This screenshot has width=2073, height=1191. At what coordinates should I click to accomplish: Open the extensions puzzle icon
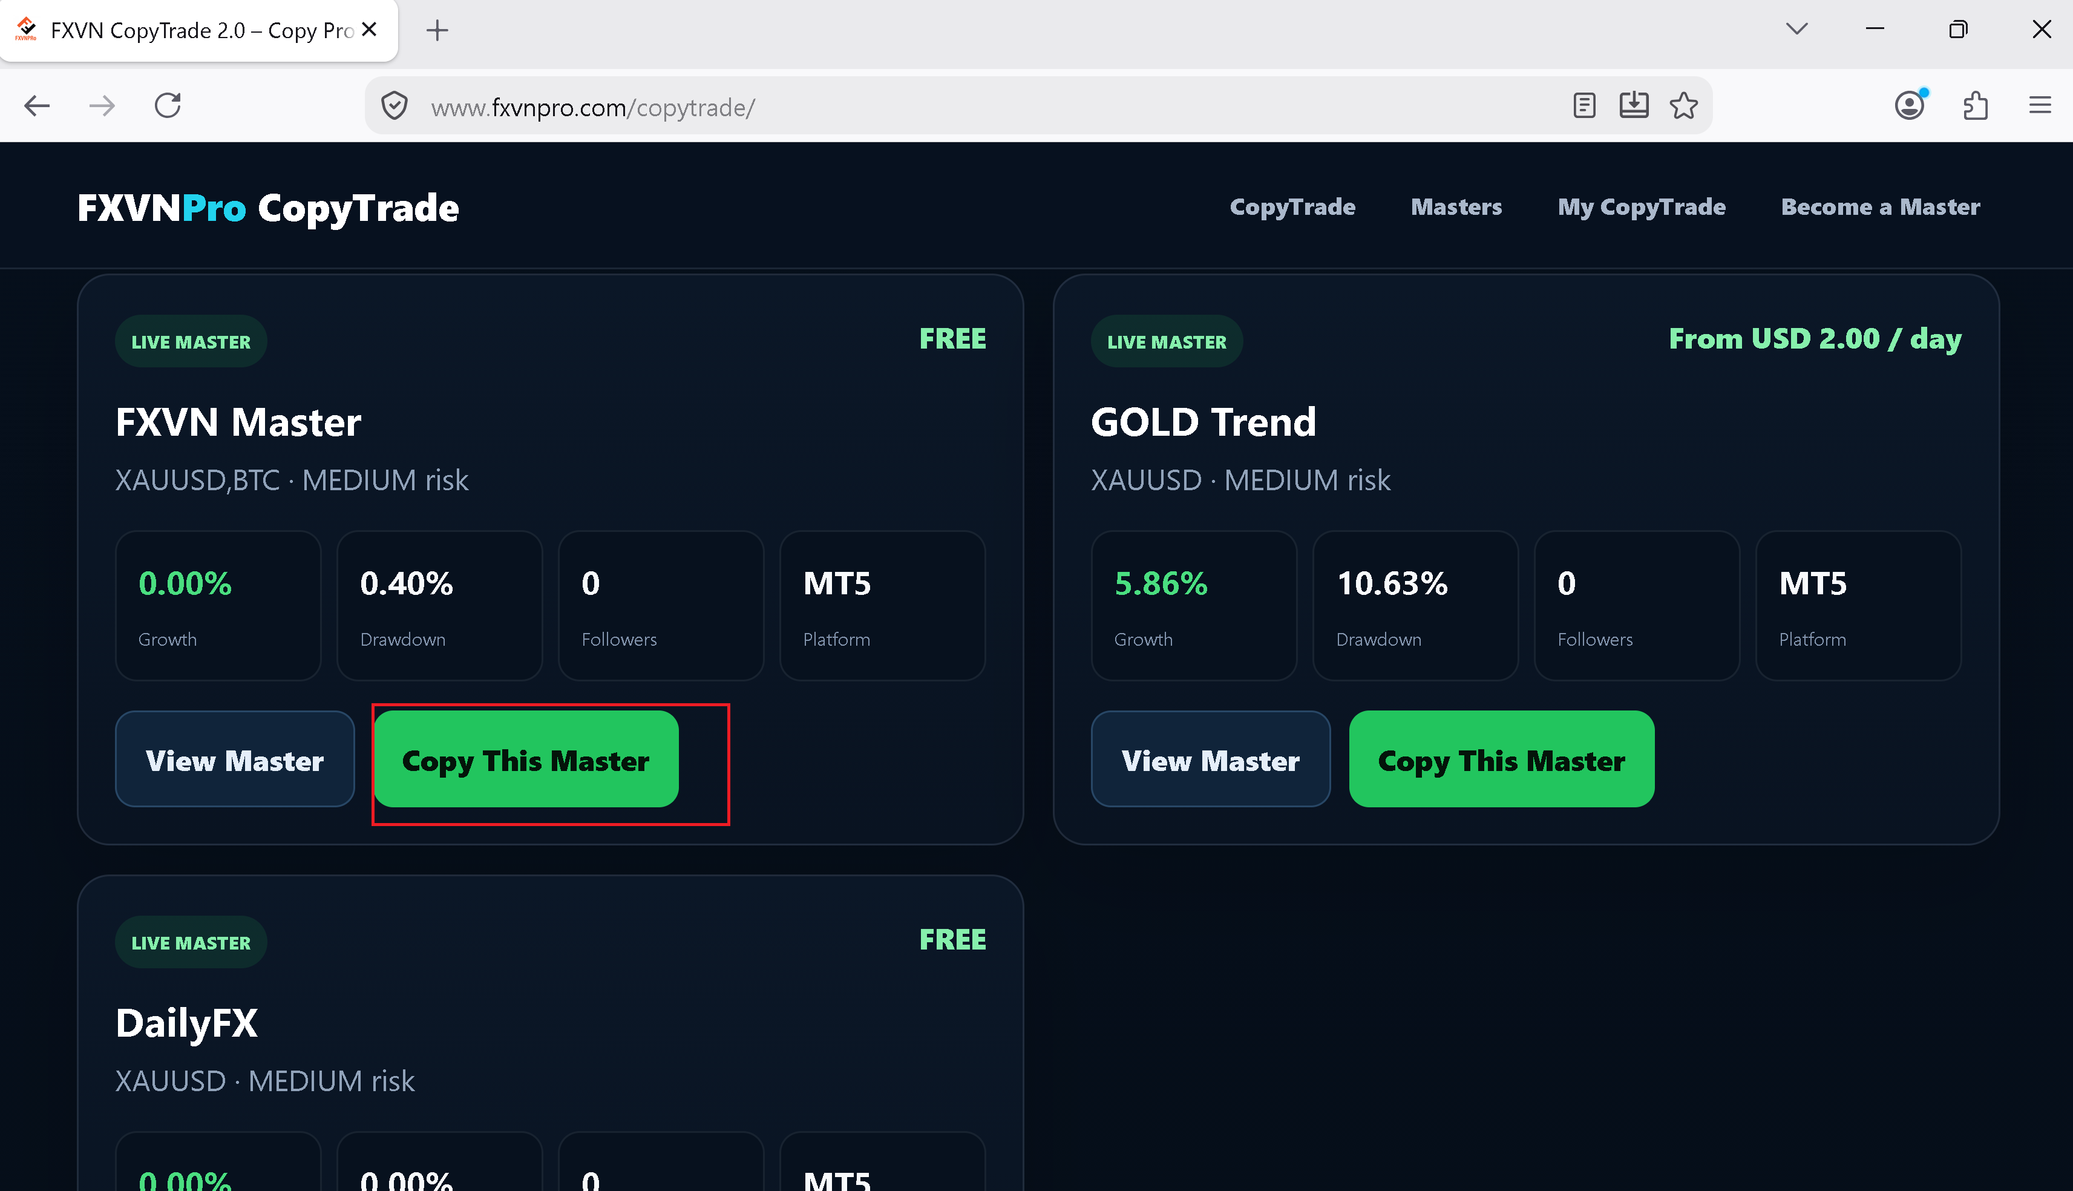[1976, 105]
